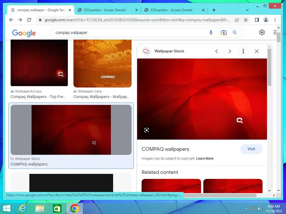Open volume control in system tray
This screenshot has width=286, height=214.
(259, 209)
